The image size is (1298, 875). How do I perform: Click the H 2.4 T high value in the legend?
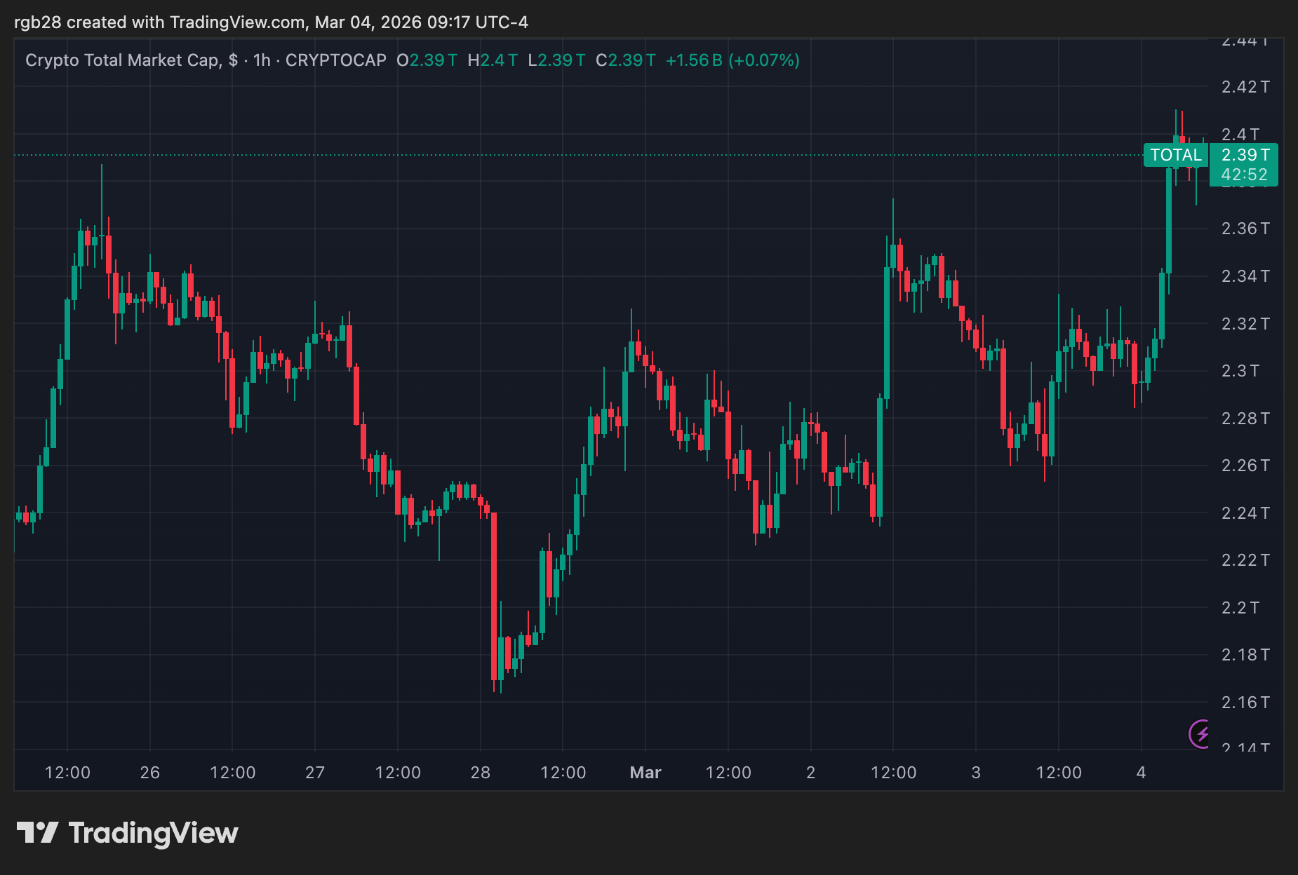[x=493, y=60]
